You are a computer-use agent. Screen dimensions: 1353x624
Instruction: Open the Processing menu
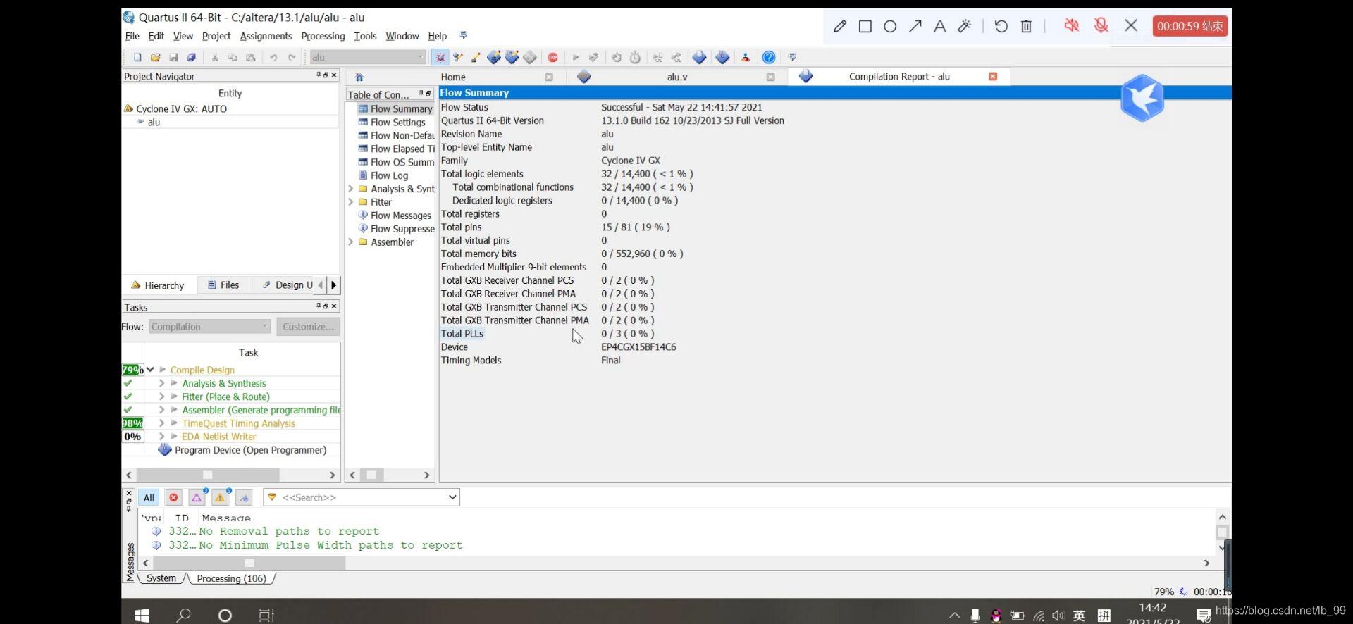pos(323,36)
